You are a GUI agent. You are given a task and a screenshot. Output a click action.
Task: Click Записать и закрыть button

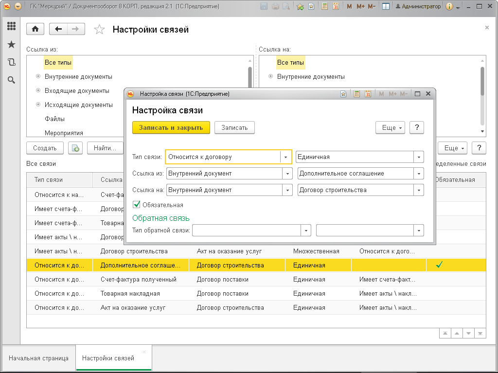click(171, 128)
